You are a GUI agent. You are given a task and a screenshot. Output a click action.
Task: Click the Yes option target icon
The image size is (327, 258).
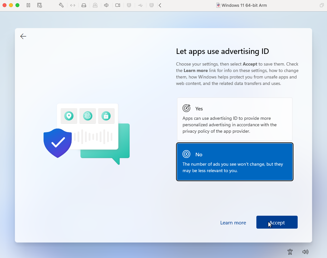point(186,108)
